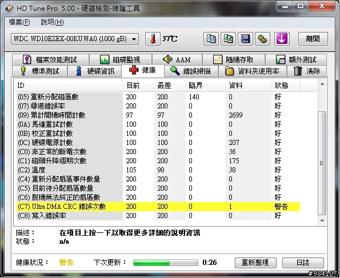Click the next update progress bar
Screen dimensions: 340x278
(x=166, y=263)
